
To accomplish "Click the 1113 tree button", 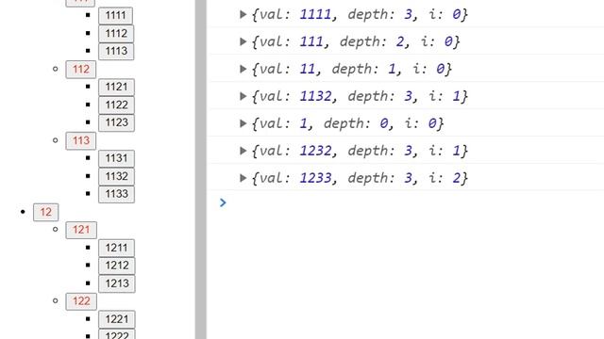I will click(116, 51).
